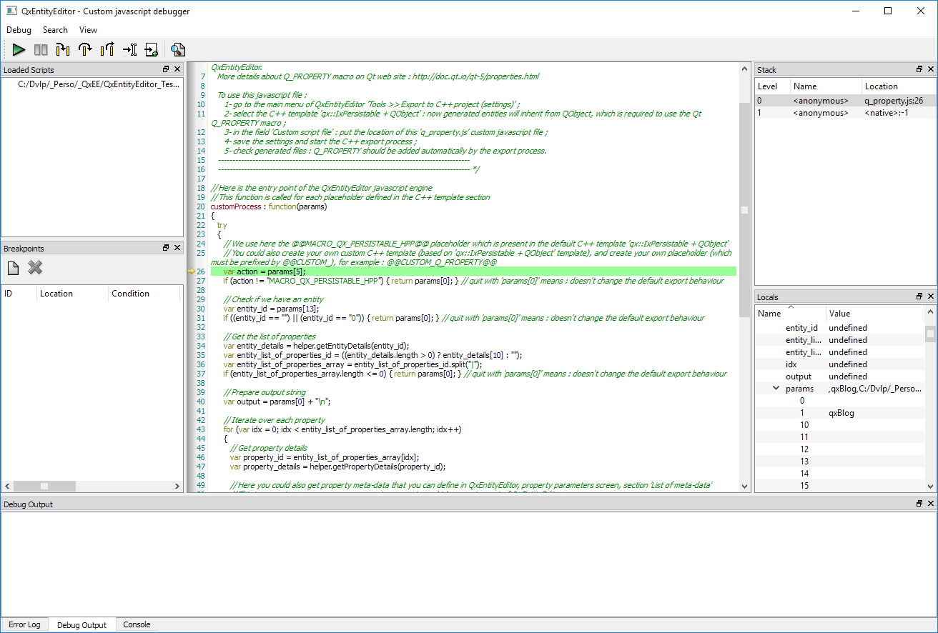Float the Stack panel
The width and height of the screenshot is (938, 633).
(919, 69)
